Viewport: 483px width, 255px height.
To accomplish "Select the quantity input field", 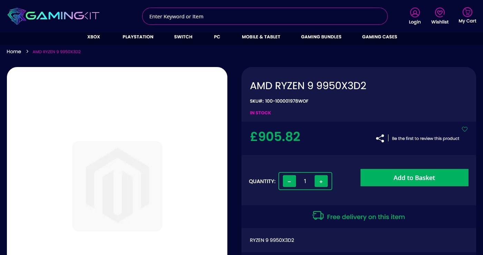I will click(x=305, y=181).
